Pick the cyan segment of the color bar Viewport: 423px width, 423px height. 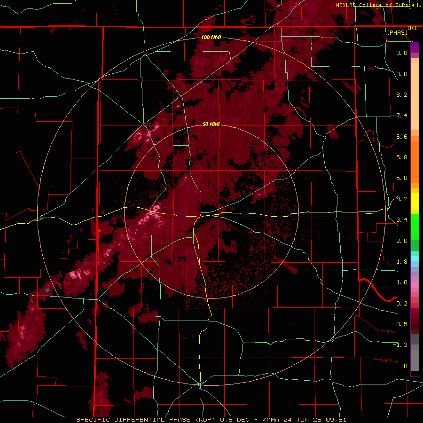click(415, 258)
